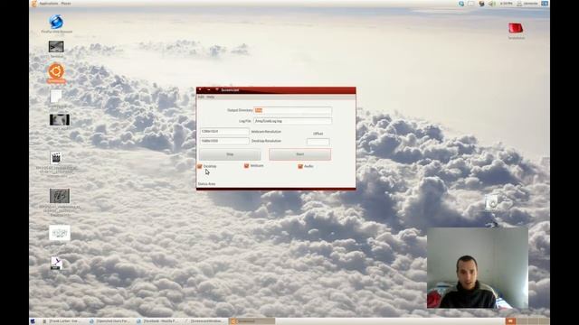
Task: Click the Status Area label
Action: [x=206, y=184]
